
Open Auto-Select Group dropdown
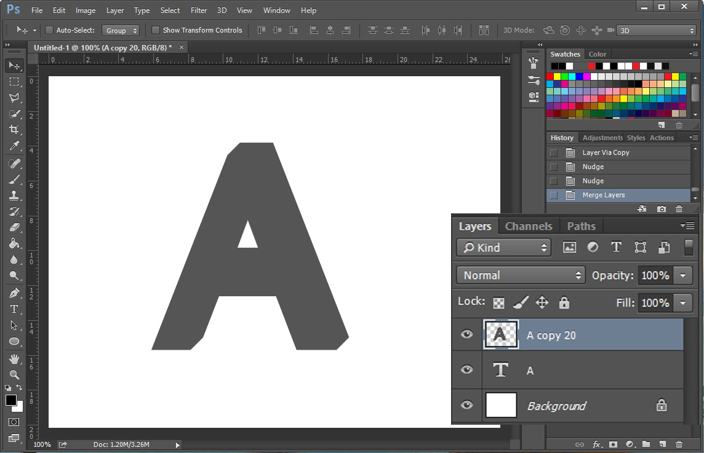(x=121, y=31)
